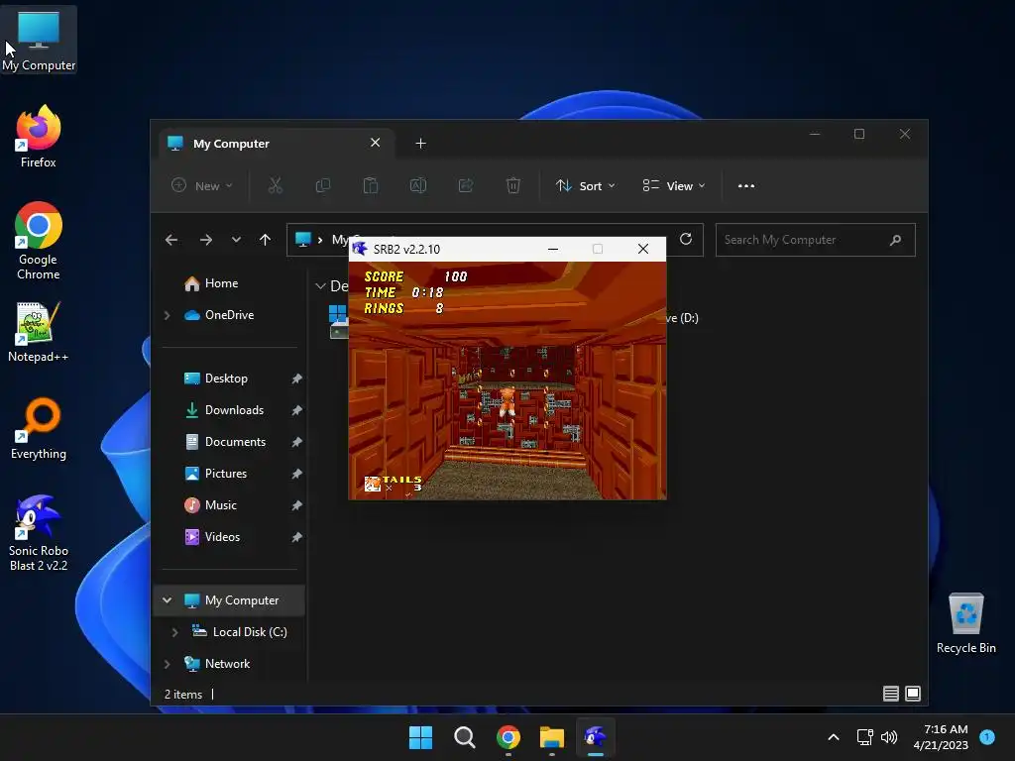The height and width of the screenshot is (761, 1015).
Task: Unpin Downloads using its pin icon
Action: pos(296,410)
